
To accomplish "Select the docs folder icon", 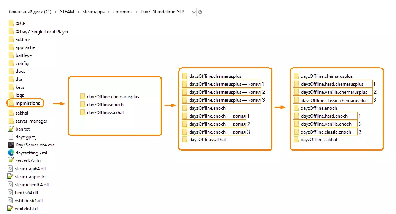I will [11, 71].
